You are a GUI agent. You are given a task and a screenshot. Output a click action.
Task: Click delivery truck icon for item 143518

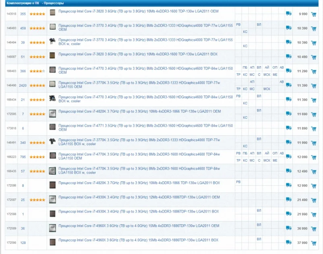click(x=289, y=14)
